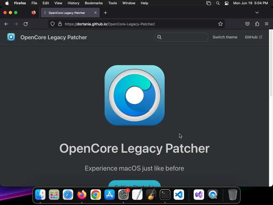Click the Firefox View pinned icon

click(x=34, y=13)
